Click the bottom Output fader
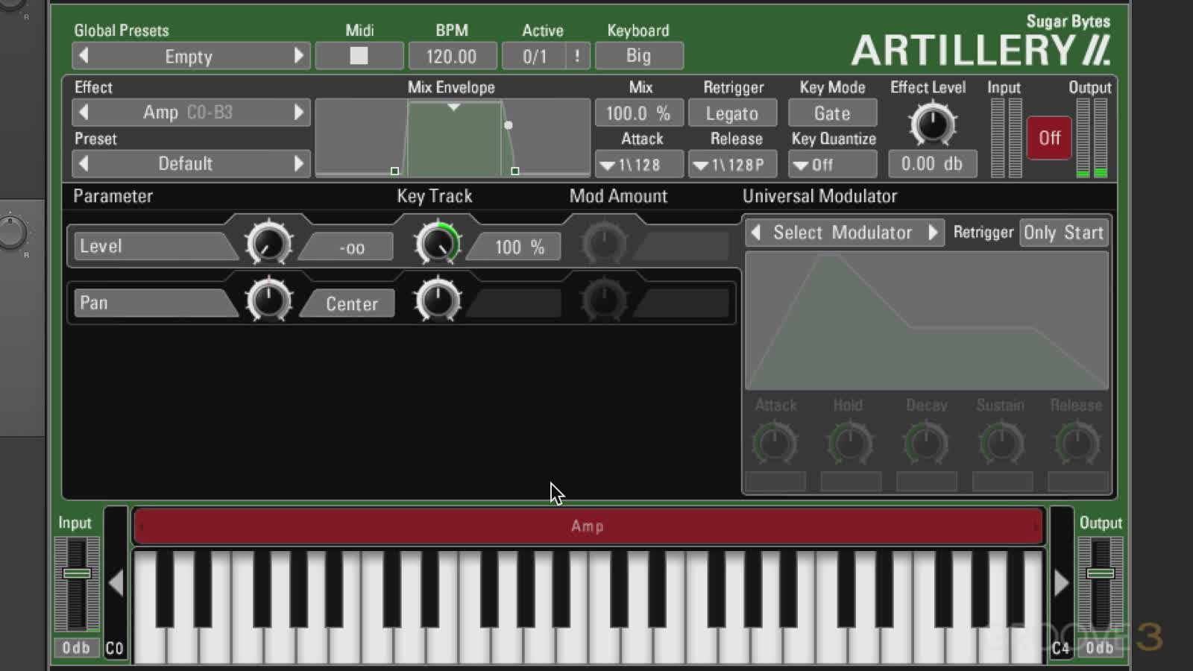 point(1101,573)
